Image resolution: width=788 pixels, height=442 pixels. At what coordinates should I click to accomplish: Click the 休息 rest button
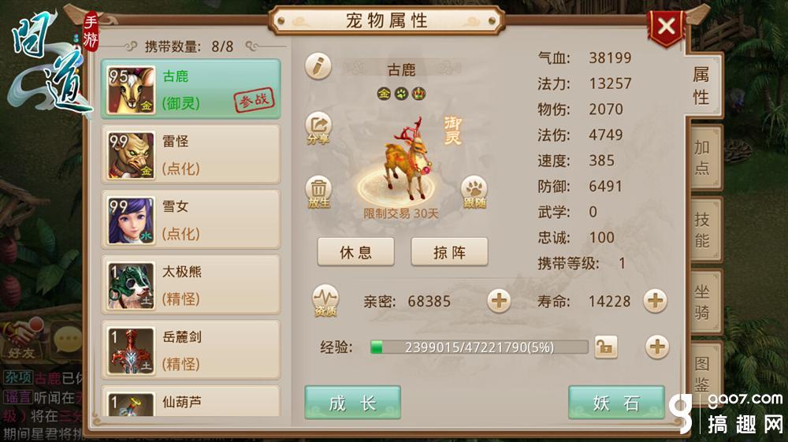click(356, 252)
